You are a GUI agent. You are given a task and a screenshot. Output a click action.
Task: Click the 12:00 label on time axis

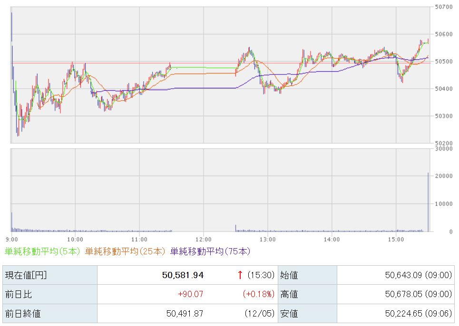[x=203, y=239]
